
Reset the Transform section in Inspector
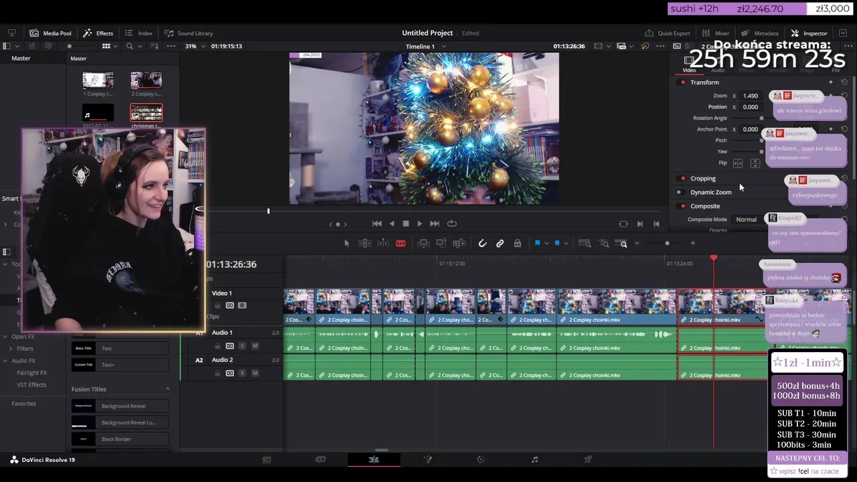[844, 82]
